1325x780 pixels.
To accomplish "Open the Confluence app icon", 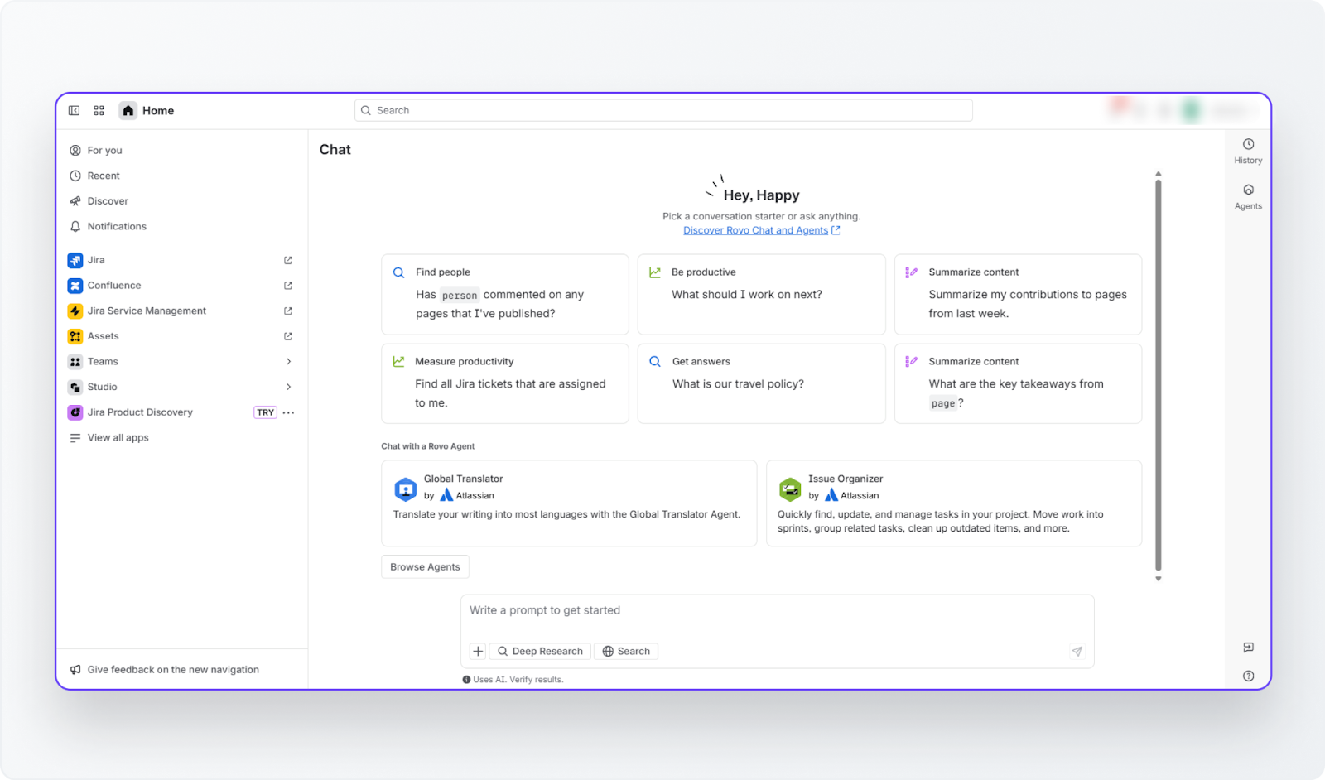I will coord(75,286).
